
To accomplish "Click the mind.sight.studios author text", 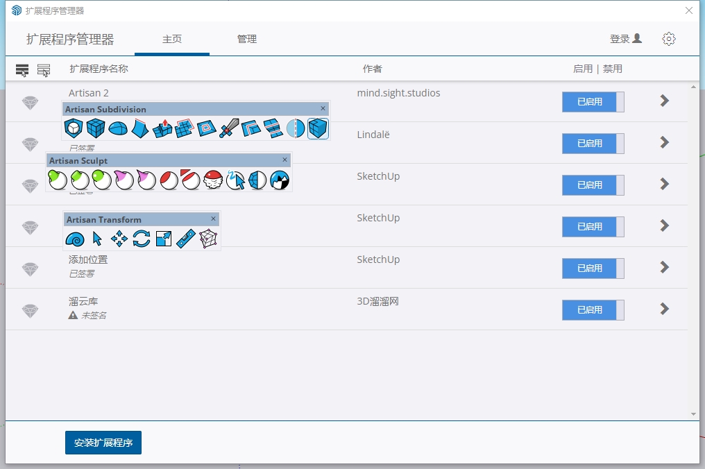I will point(398,93).
